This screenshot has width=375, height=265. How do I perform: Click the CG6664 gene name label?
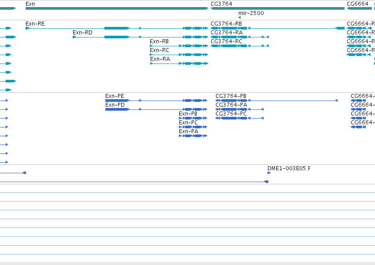point(357,4)
